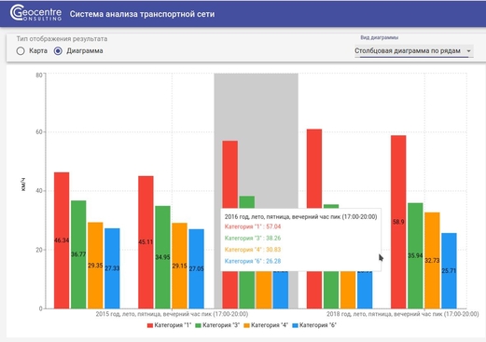Click the header title Система анализа транспортной сети

click(x=142, y=14)
